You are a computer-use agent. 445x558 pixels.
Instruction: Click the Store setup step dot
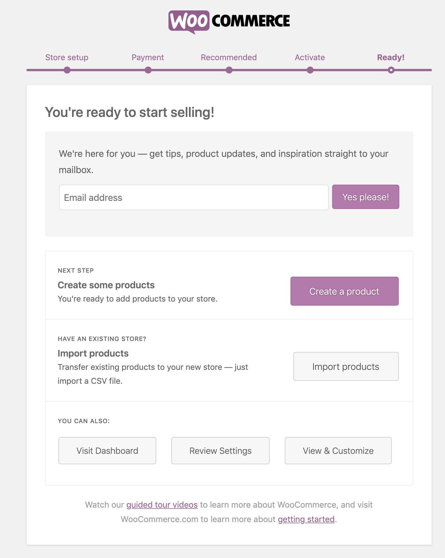pos(67,70)
